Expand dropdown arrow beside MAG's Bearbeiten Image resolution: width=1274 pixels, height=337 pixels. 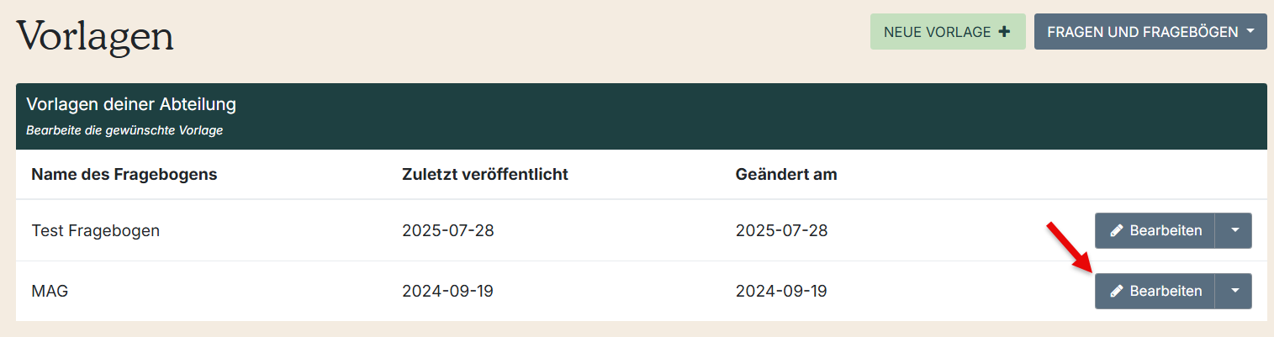click(1234, 291)
